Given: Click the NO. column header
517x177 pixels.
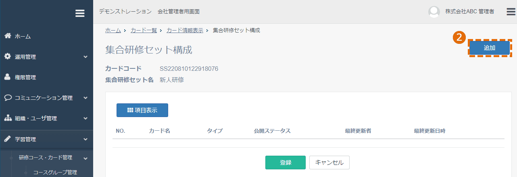Looking at the screenshot, I should 121,131.
